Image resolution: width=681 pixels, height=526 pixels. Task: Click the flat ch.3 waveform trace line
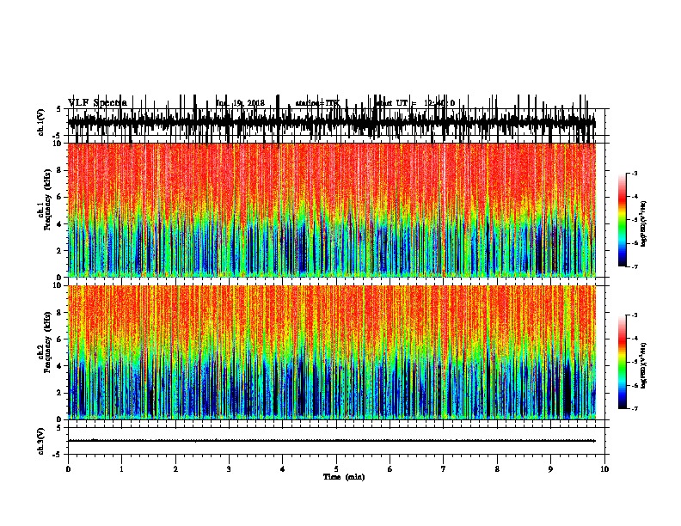pyautogui.click(x=331, y=441)
